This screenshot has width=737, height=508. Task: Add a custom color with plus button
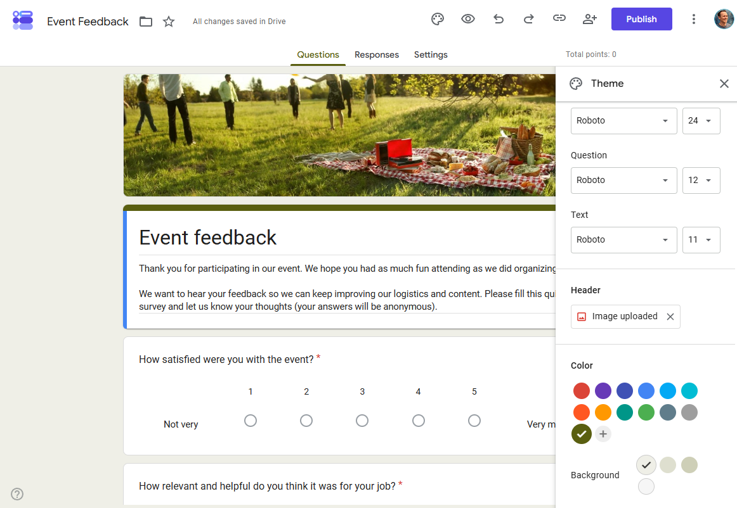click(x=603, y=434)
